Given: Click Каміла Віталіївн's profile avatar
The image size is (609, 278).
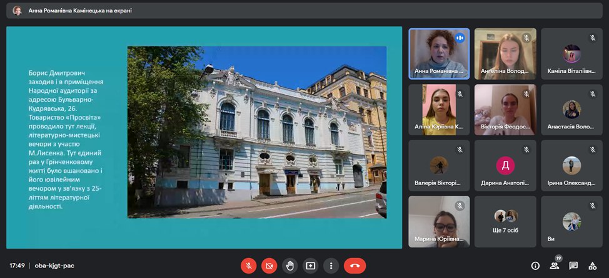Looking at the screenshot, I should (x=571, y=53).
